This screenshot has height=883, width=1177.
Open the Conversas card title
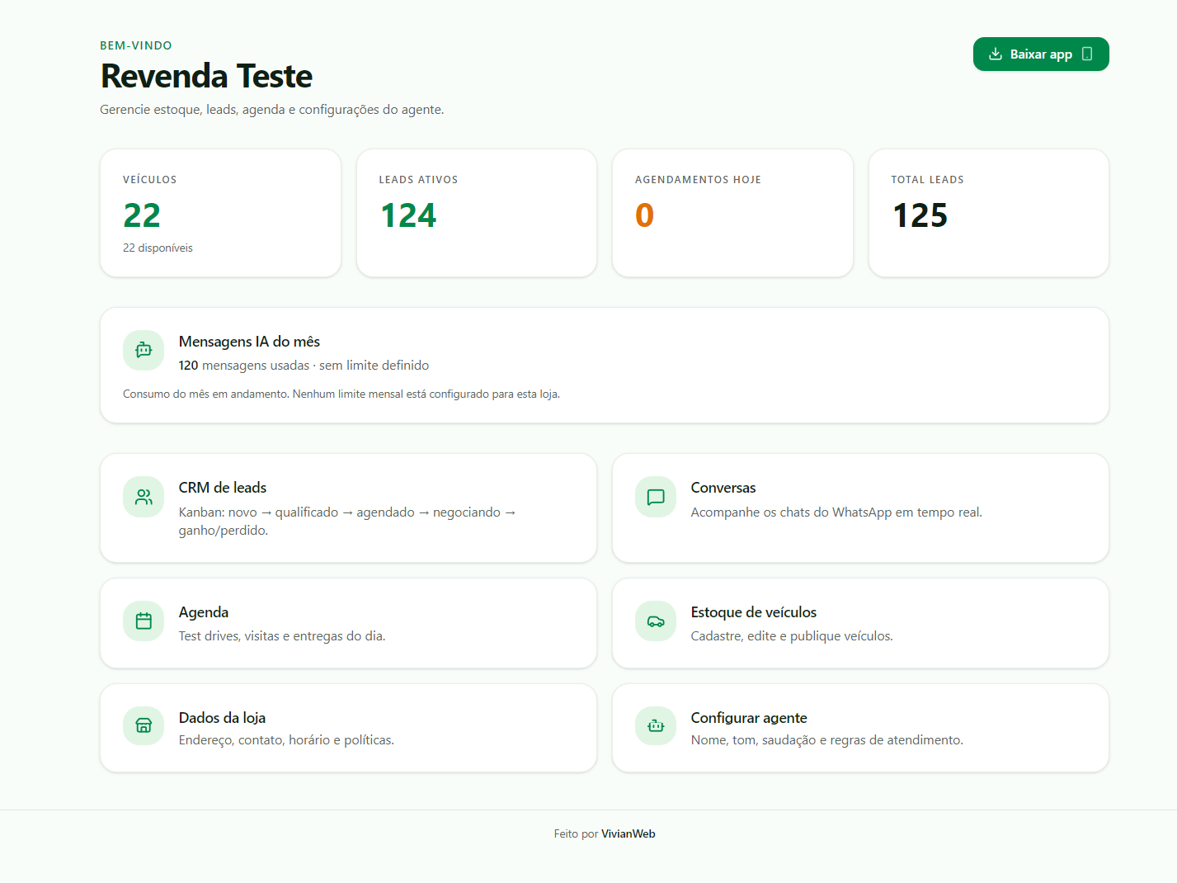coord(723,488)
